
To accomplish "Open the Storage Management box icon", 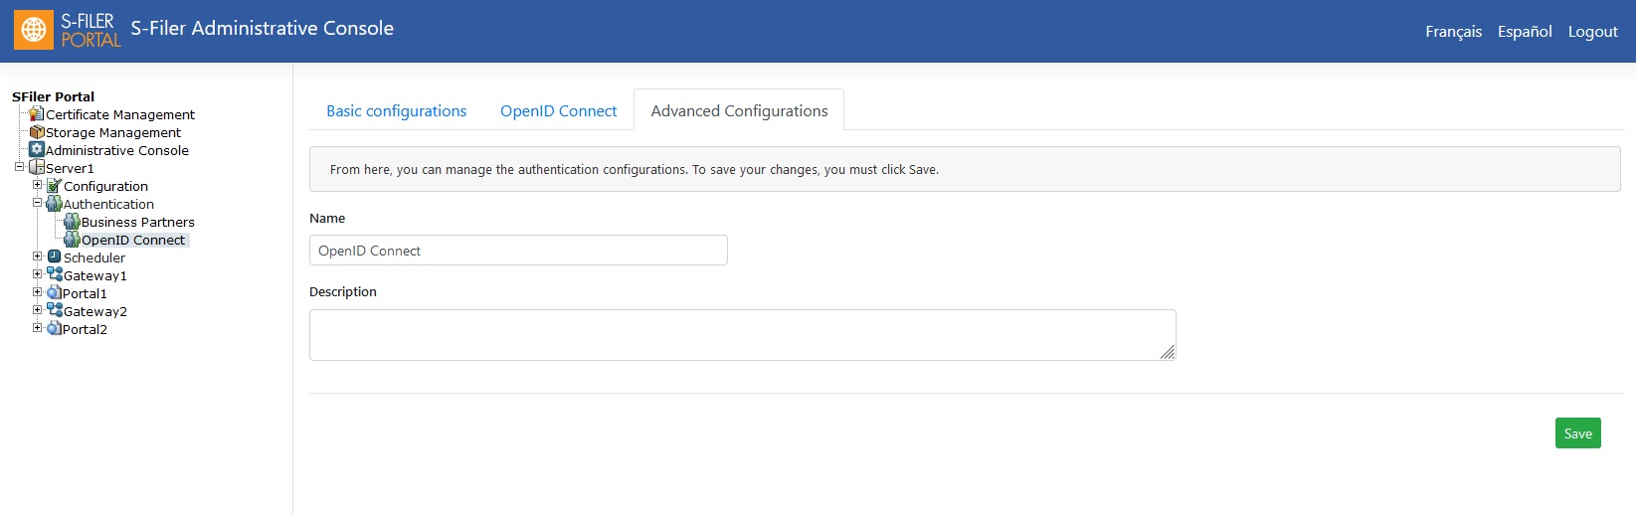I will (37, 132).
